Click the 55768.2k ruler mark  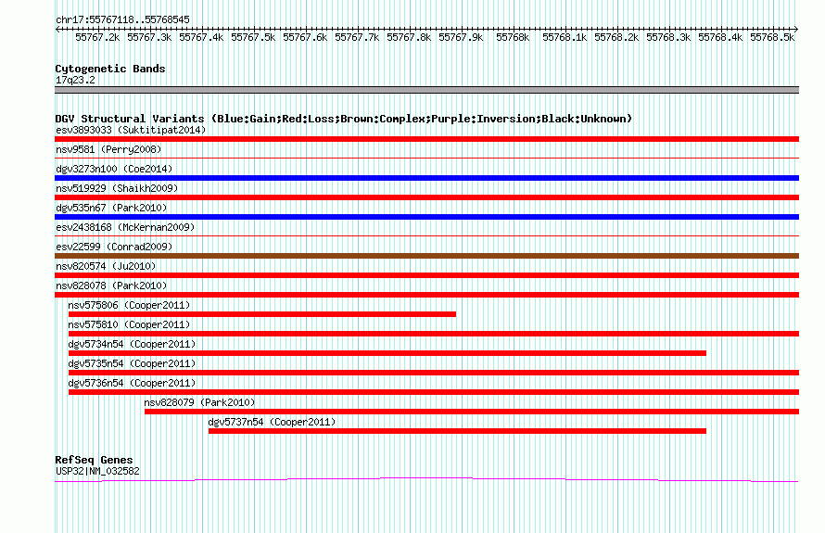point(616,37)
